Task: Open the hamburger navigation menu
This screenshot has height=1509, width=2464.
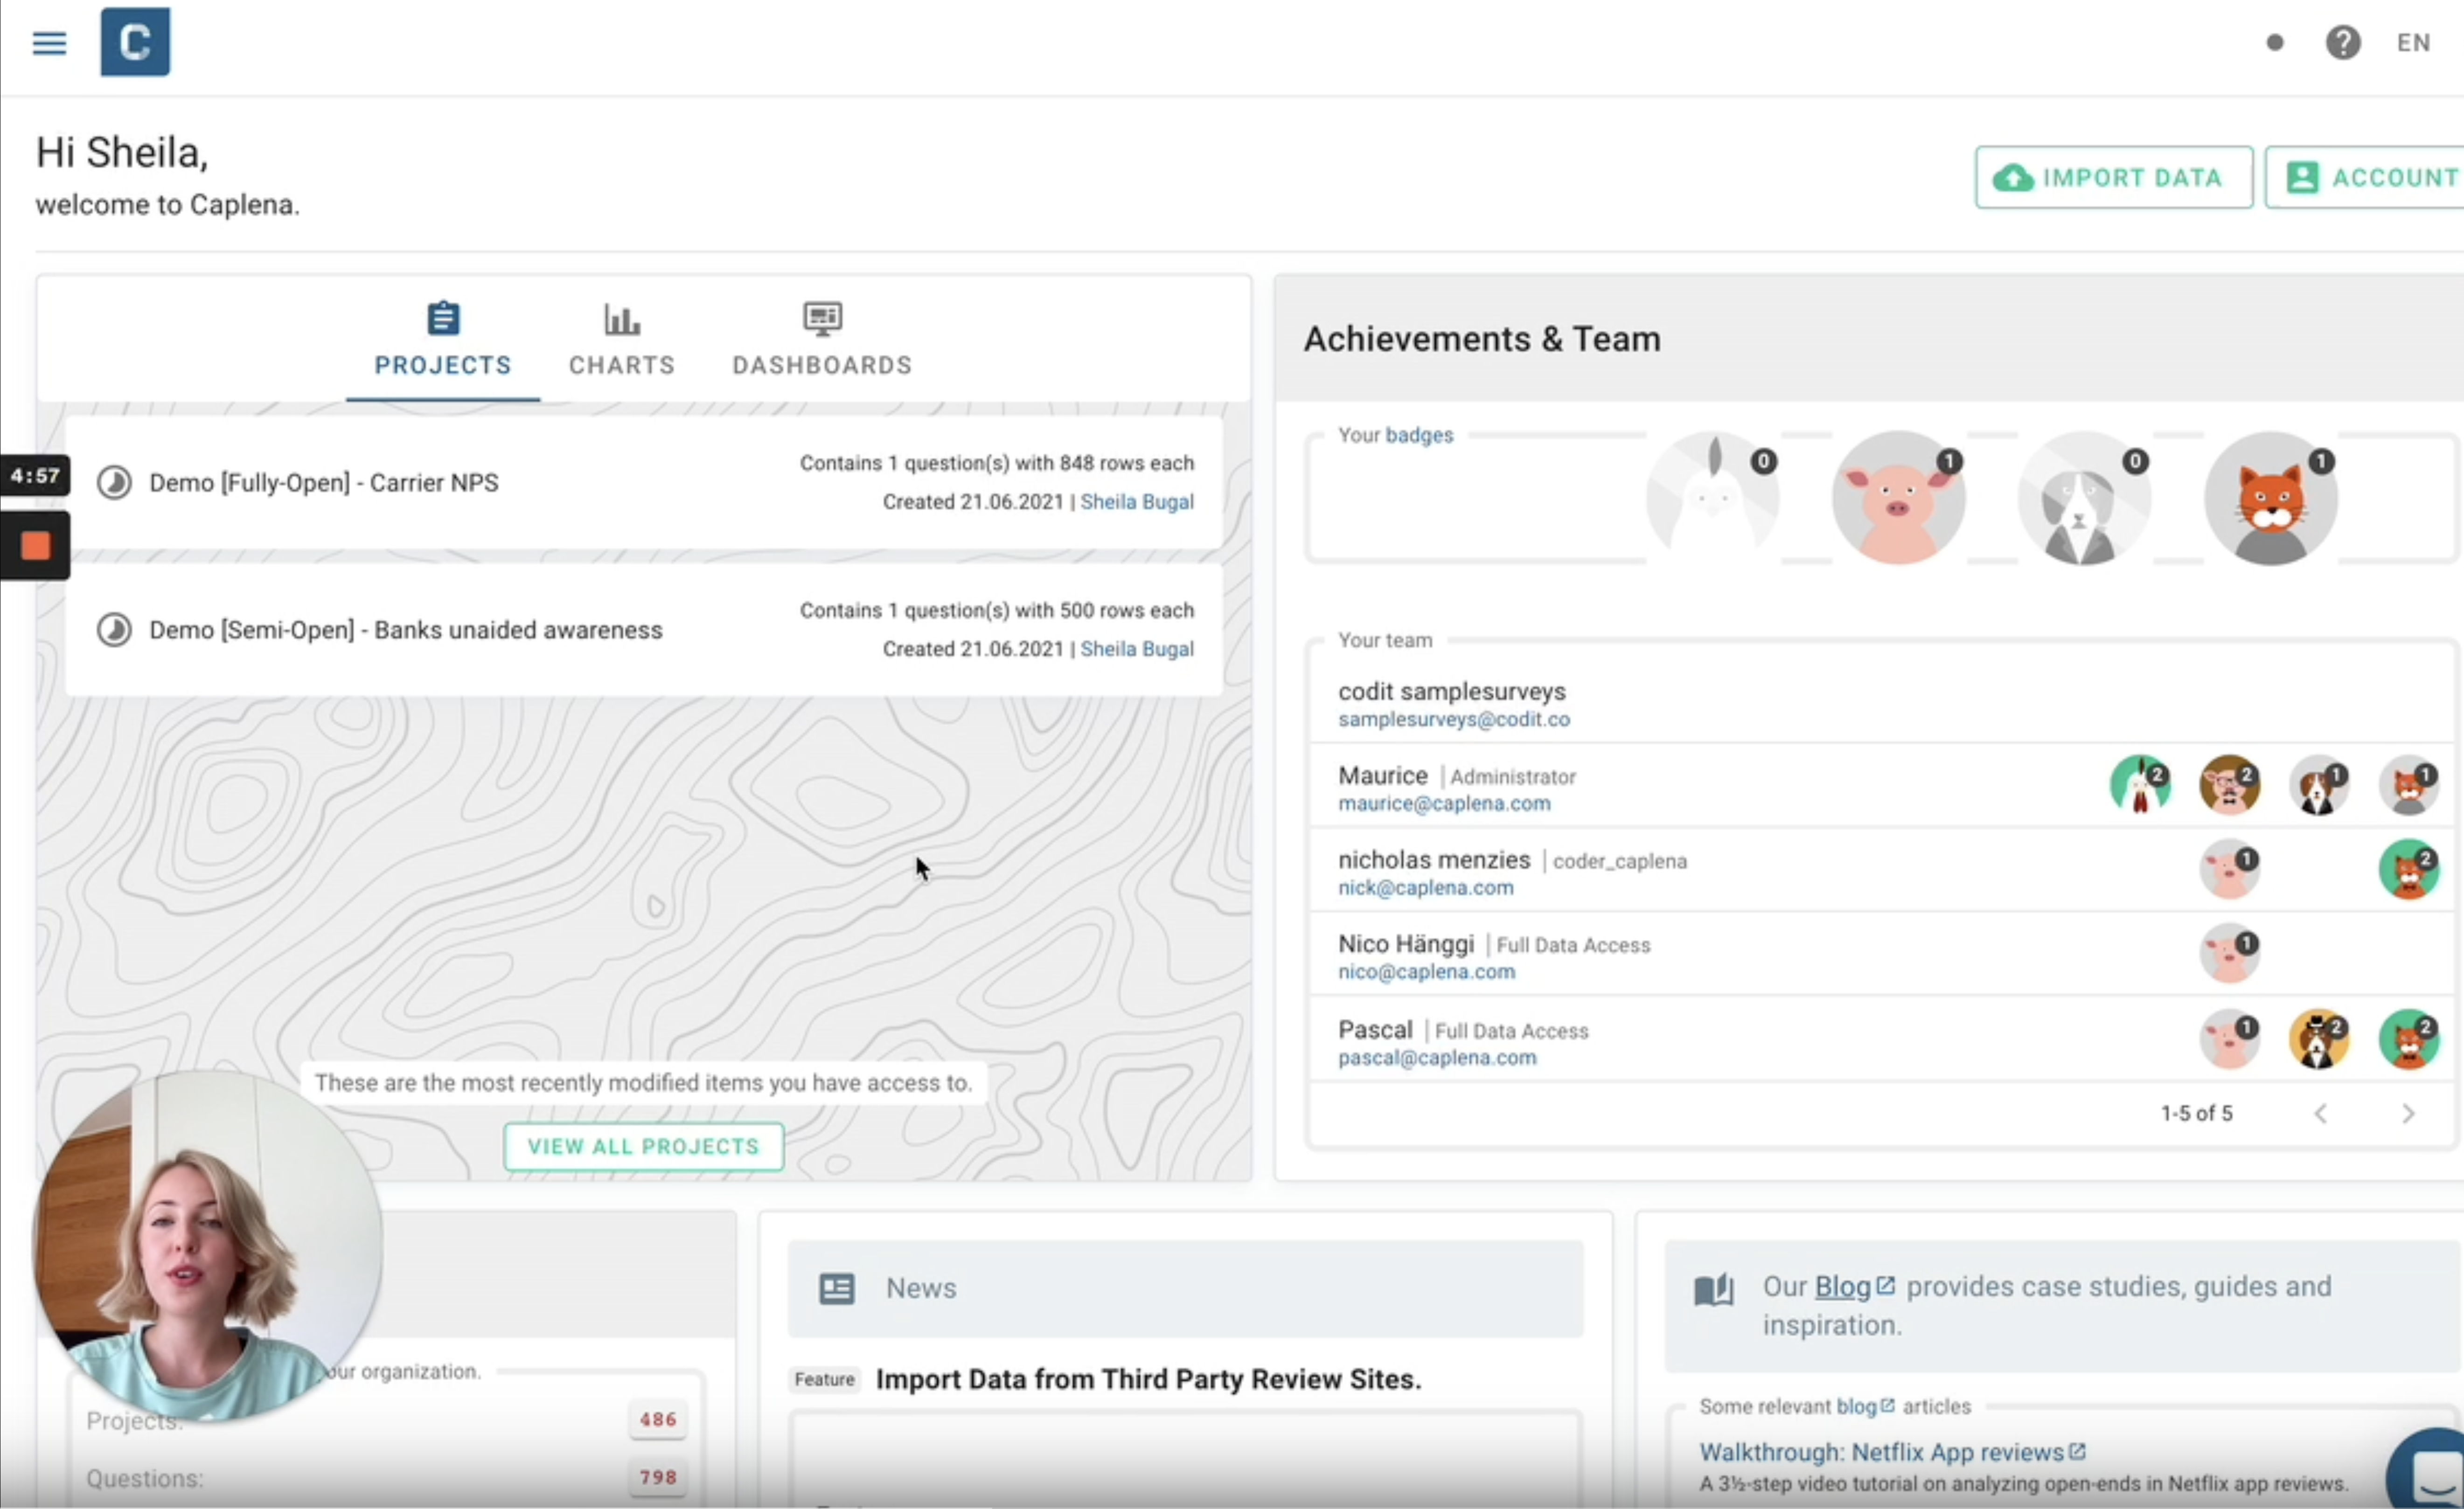Action: 49,43
